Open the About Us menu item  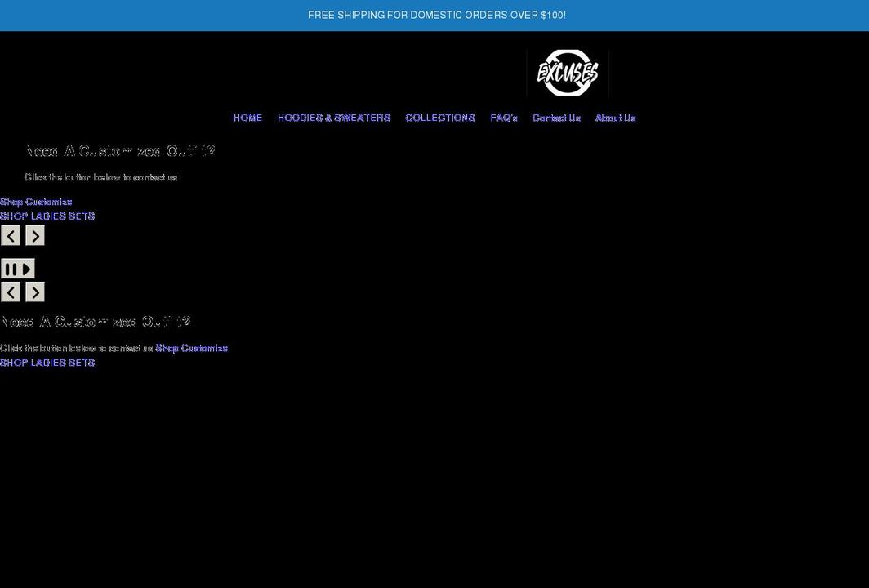click(x=615, y=118)
